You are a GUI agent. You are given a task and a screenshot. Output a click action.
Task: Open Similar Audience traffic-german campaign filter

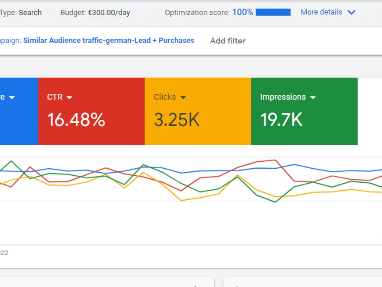tap(108, 40)
